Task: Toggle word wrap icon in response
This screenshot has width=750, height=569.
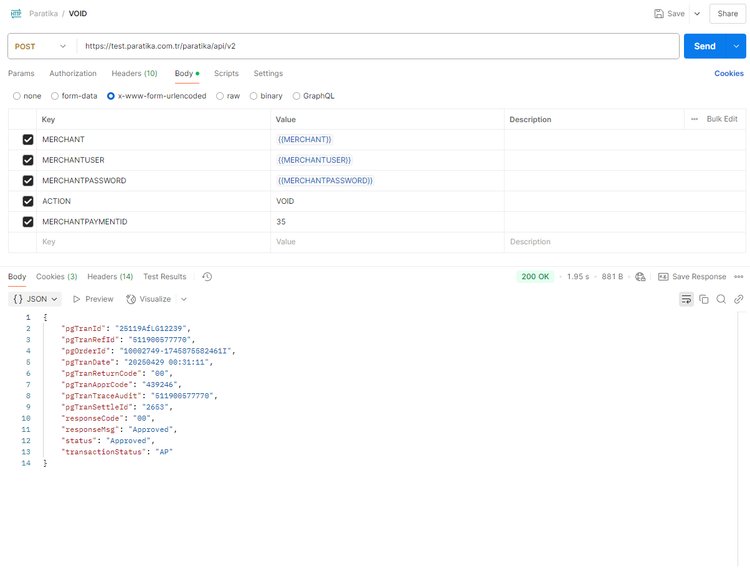Action: (x=686, y=299)
